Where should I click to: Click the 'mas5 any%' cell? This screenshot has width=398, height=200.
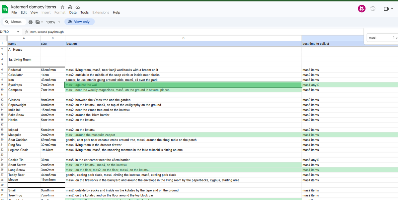pyautogui.click(x=350, y=160)
